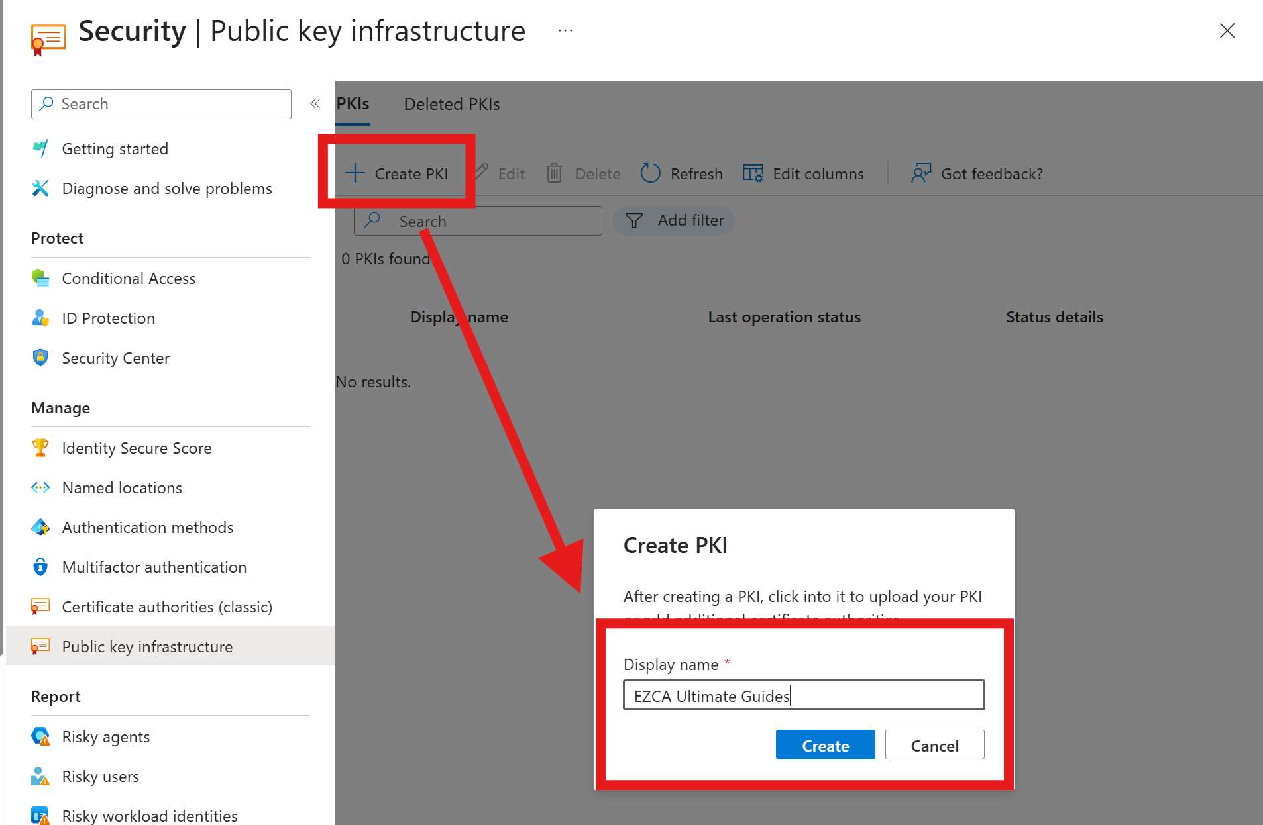Click the sidebar Search box
Viewport: 1263px width, 825px height.
coord(161,104)
